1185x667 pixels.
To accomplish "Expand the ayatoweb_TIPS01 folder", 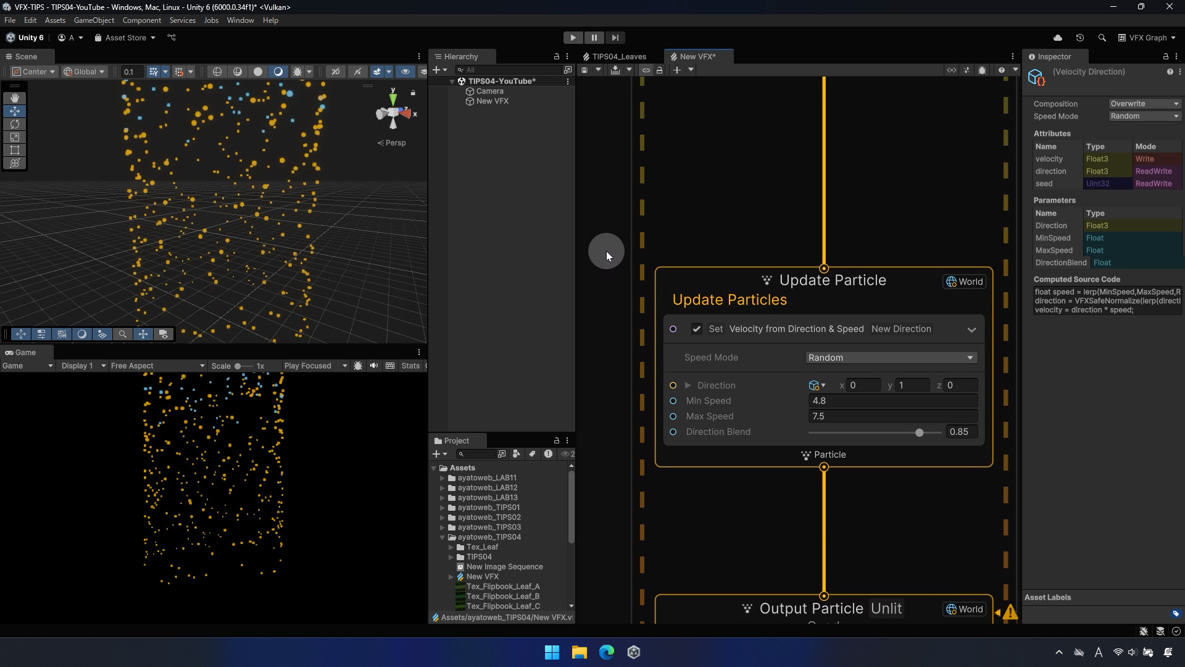I will tap(443, 508).
